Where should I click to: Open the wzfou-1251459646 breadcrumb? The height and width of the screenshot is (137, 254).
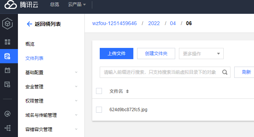tap(114, 23)
